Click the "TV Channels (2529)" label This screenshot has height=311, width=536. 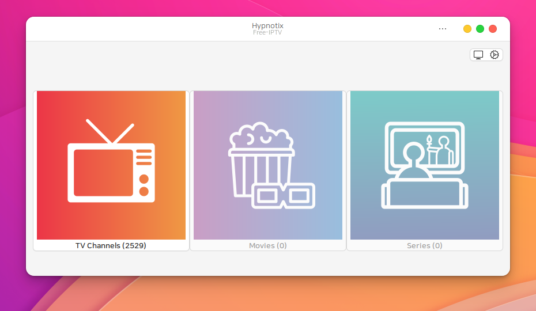111,245
